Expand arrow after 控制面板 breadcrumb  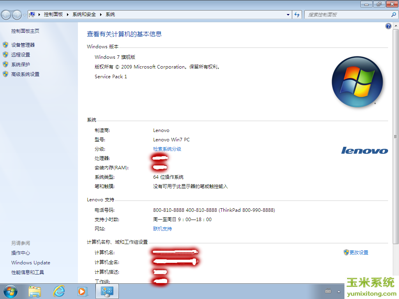[x=68, y=14]
